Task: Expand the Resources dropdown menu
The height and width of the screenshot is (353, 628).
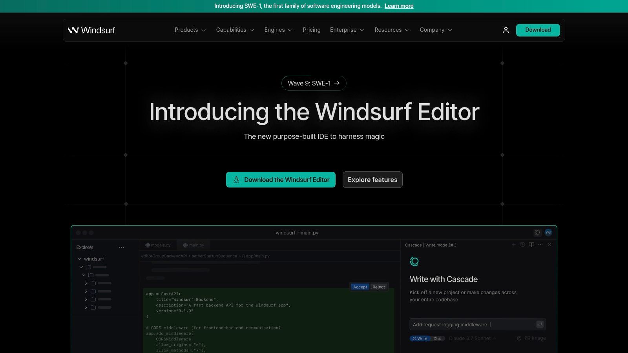Action: coord(392,30)
